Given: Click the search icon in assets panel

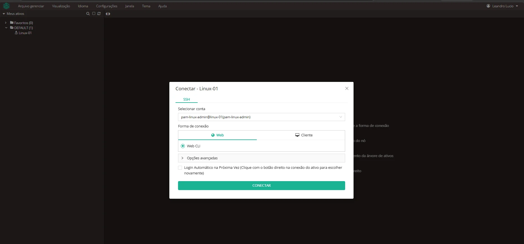Looking at the screenshot, I should [88, 14].
